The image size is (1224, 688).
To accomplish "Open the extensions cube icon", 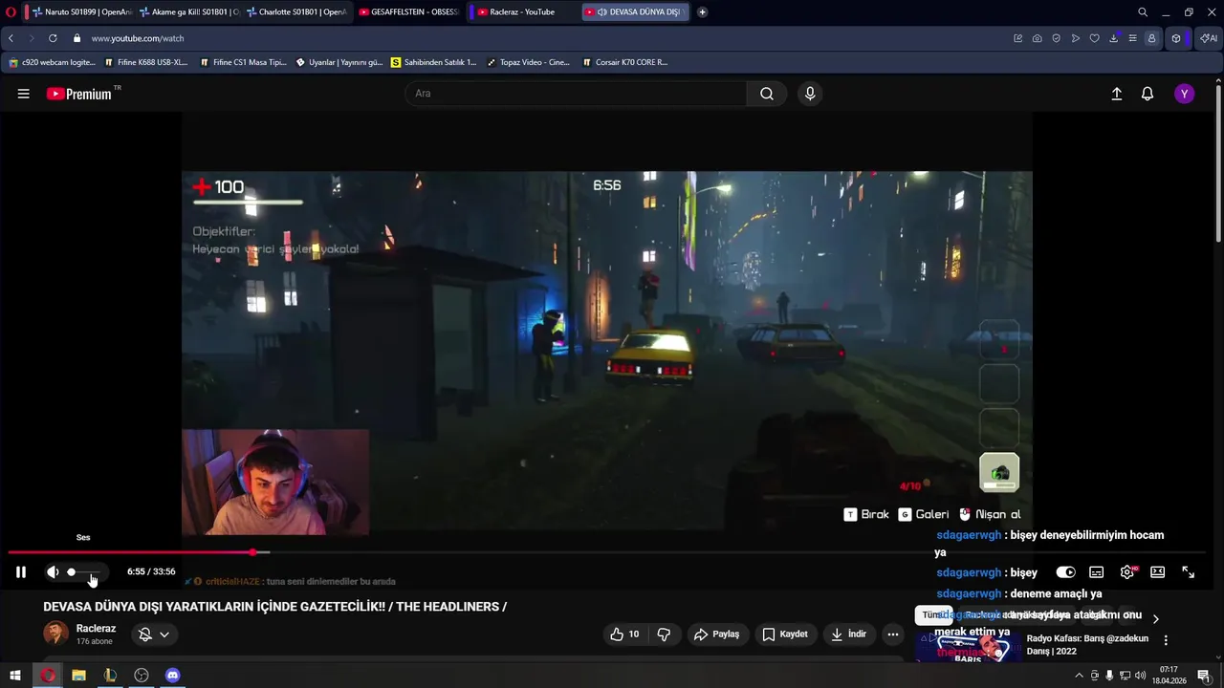I will point(1176,38).
